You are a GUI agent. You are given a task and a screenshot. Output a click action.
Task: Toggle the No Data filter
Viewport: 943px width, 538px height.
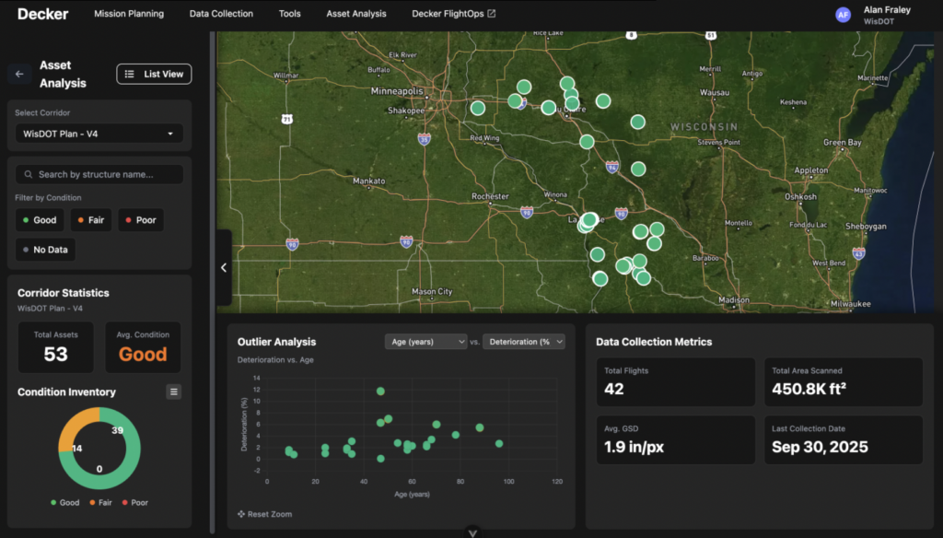coord(46,250)
